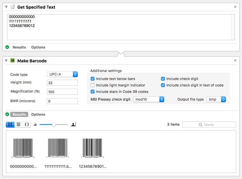Screen dimensions: 242x179
Task: Choose a different Output file type
Action: pyautogui.click(x=216, y=99)
